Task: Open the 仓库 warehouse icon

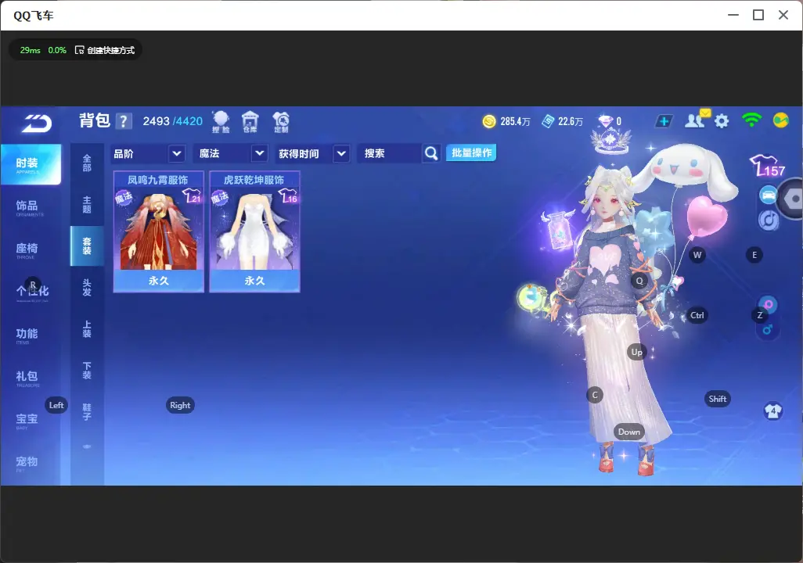Action: (x=250, y=122)
